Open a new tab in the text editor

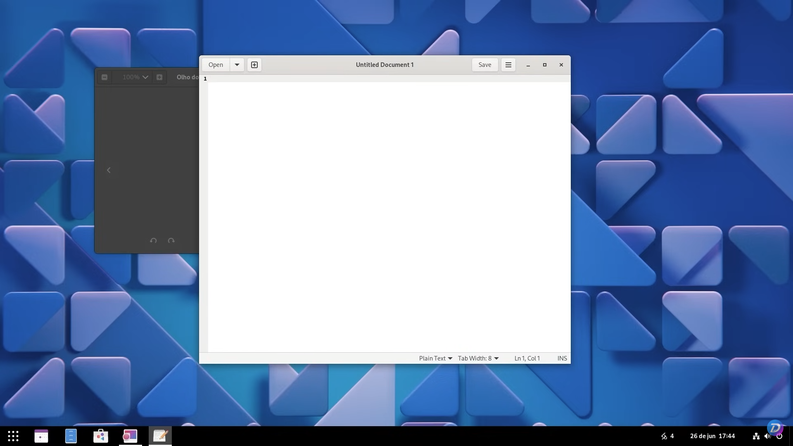pos(254,65)
